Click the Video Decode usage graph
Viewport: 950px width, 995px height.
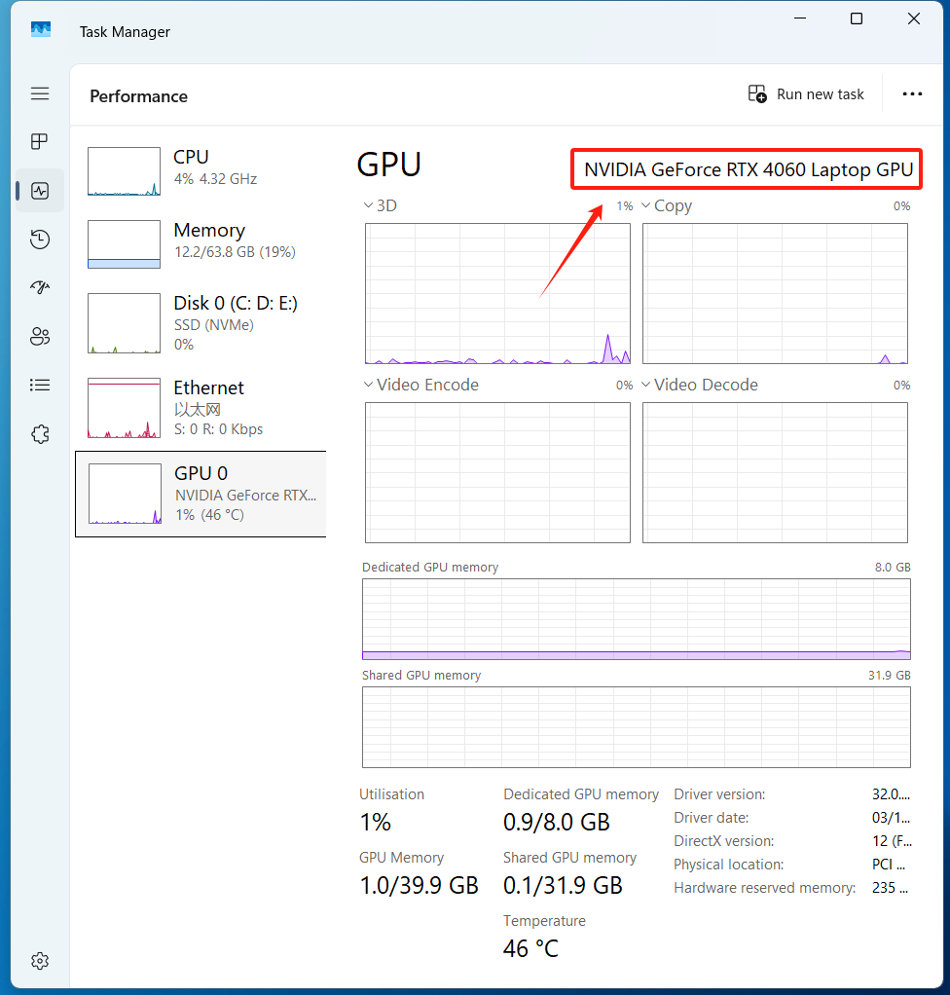point(775,472)
